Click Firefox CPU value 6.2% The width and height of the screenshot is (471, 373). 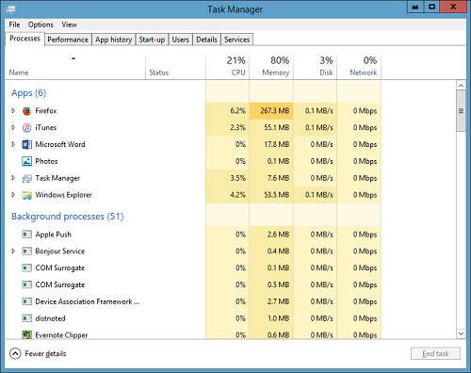click(x=237, y=111)
